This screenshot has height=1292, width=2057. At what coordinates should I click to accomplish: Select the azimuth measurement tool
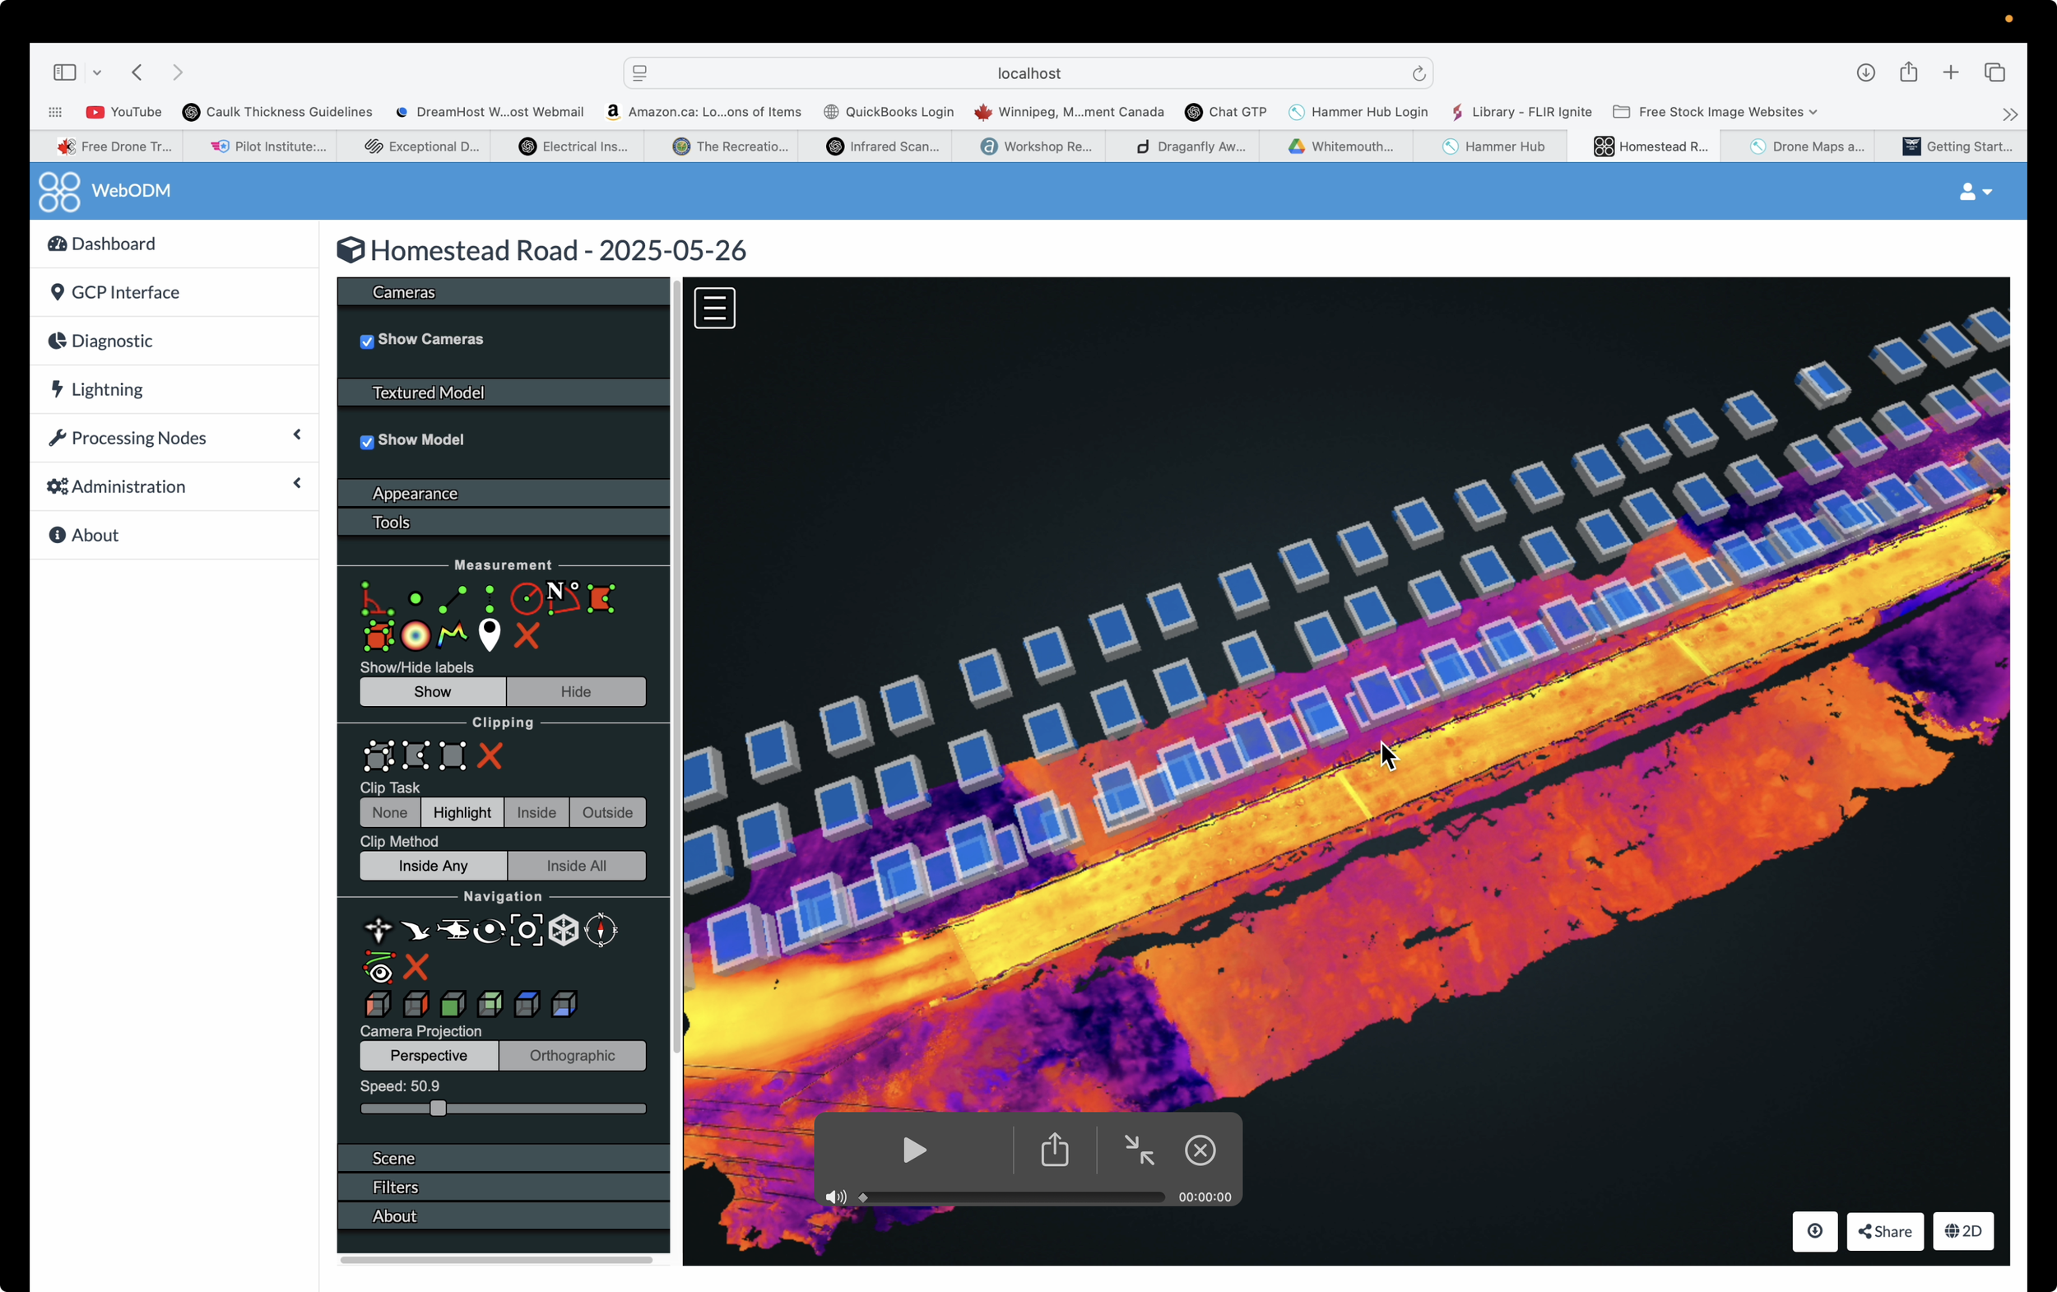click(563, 598)
